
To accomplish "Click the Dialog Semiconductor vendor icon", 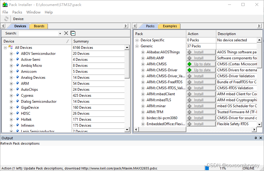I will pos(17,101).
